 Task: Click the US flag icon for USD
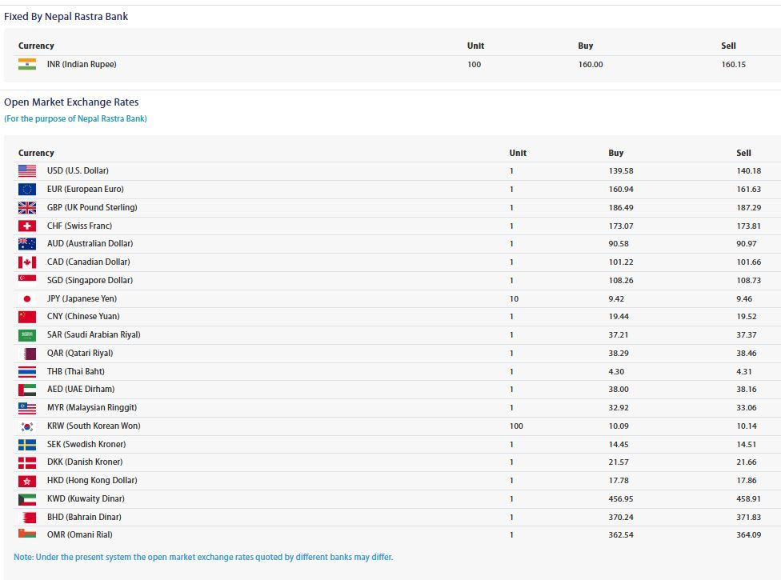click(27, 170)
